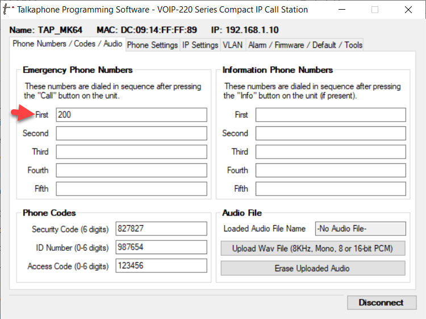Select the Phone Numbers / Codes / Audio tab
The width and height of the screenshot is (426, 319).
pyautogui.click(x=68, y=44)
